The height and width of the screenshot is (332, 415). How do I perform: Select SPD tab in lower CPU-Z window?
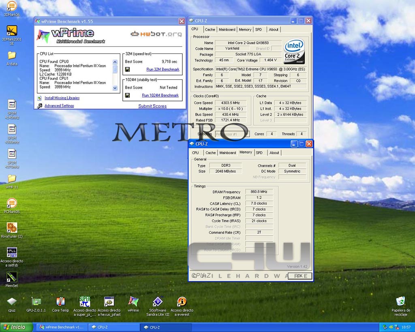[x=259, y=153]
